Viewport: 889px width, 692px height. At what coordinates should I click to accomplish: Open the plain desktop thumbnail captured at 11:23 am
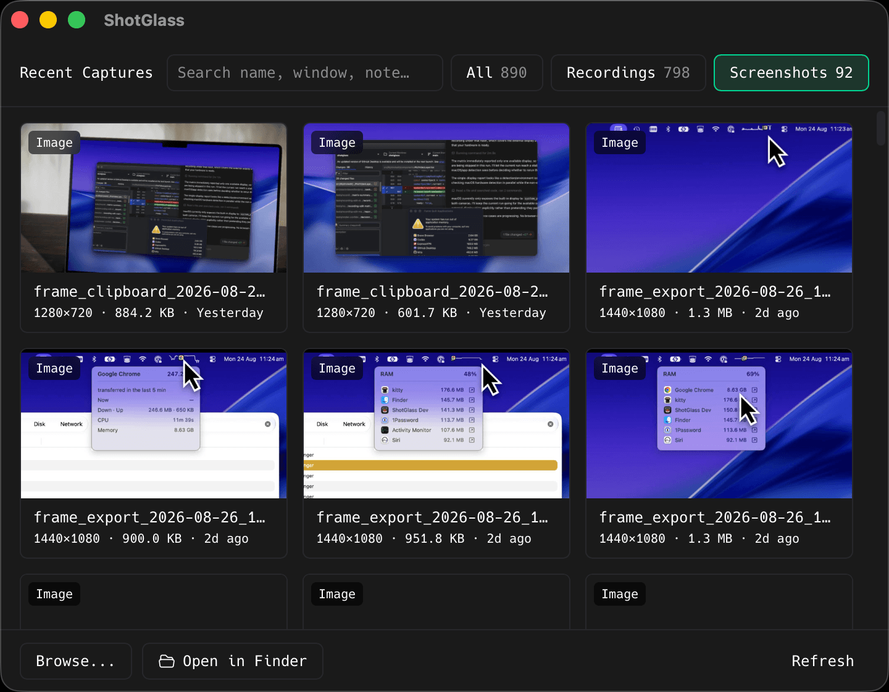coord(719,198)
